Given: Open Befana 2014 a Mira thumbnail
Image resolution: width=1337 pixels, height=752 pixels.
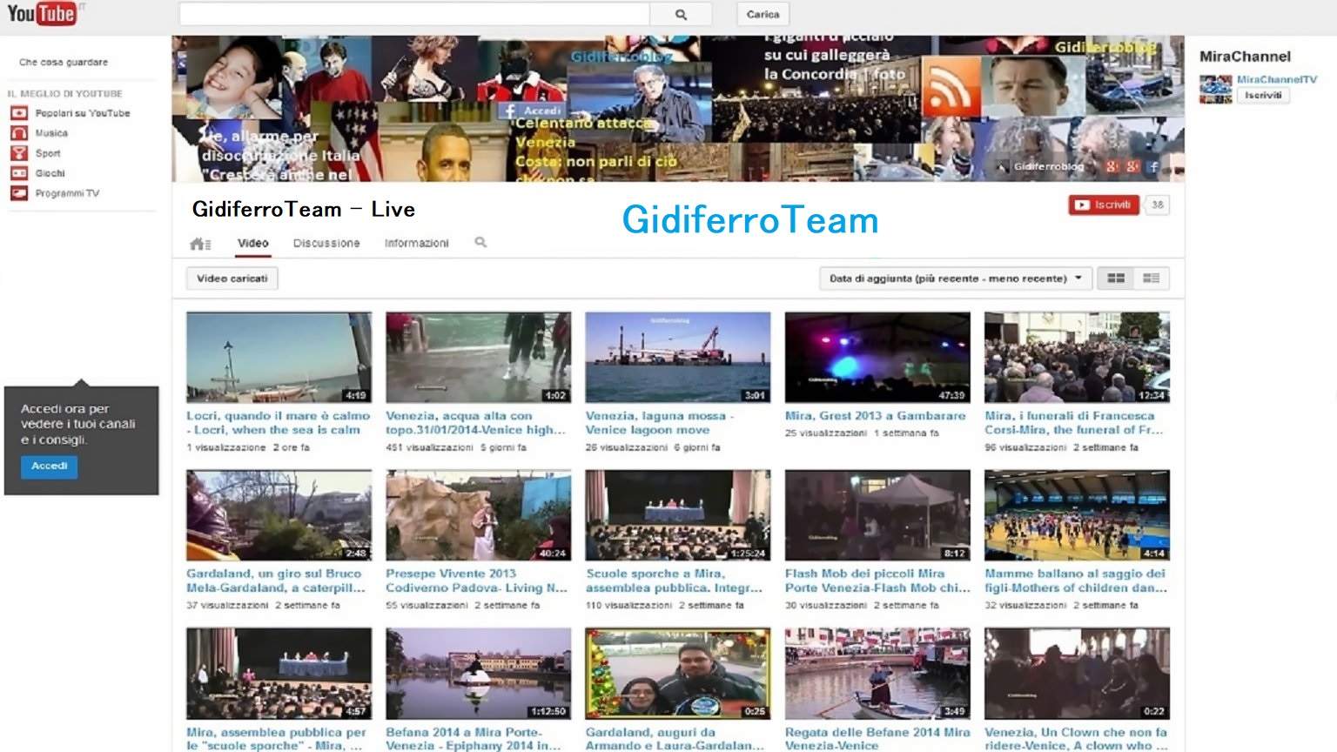Looking at the screenshot, I should (x=478, y=673).
